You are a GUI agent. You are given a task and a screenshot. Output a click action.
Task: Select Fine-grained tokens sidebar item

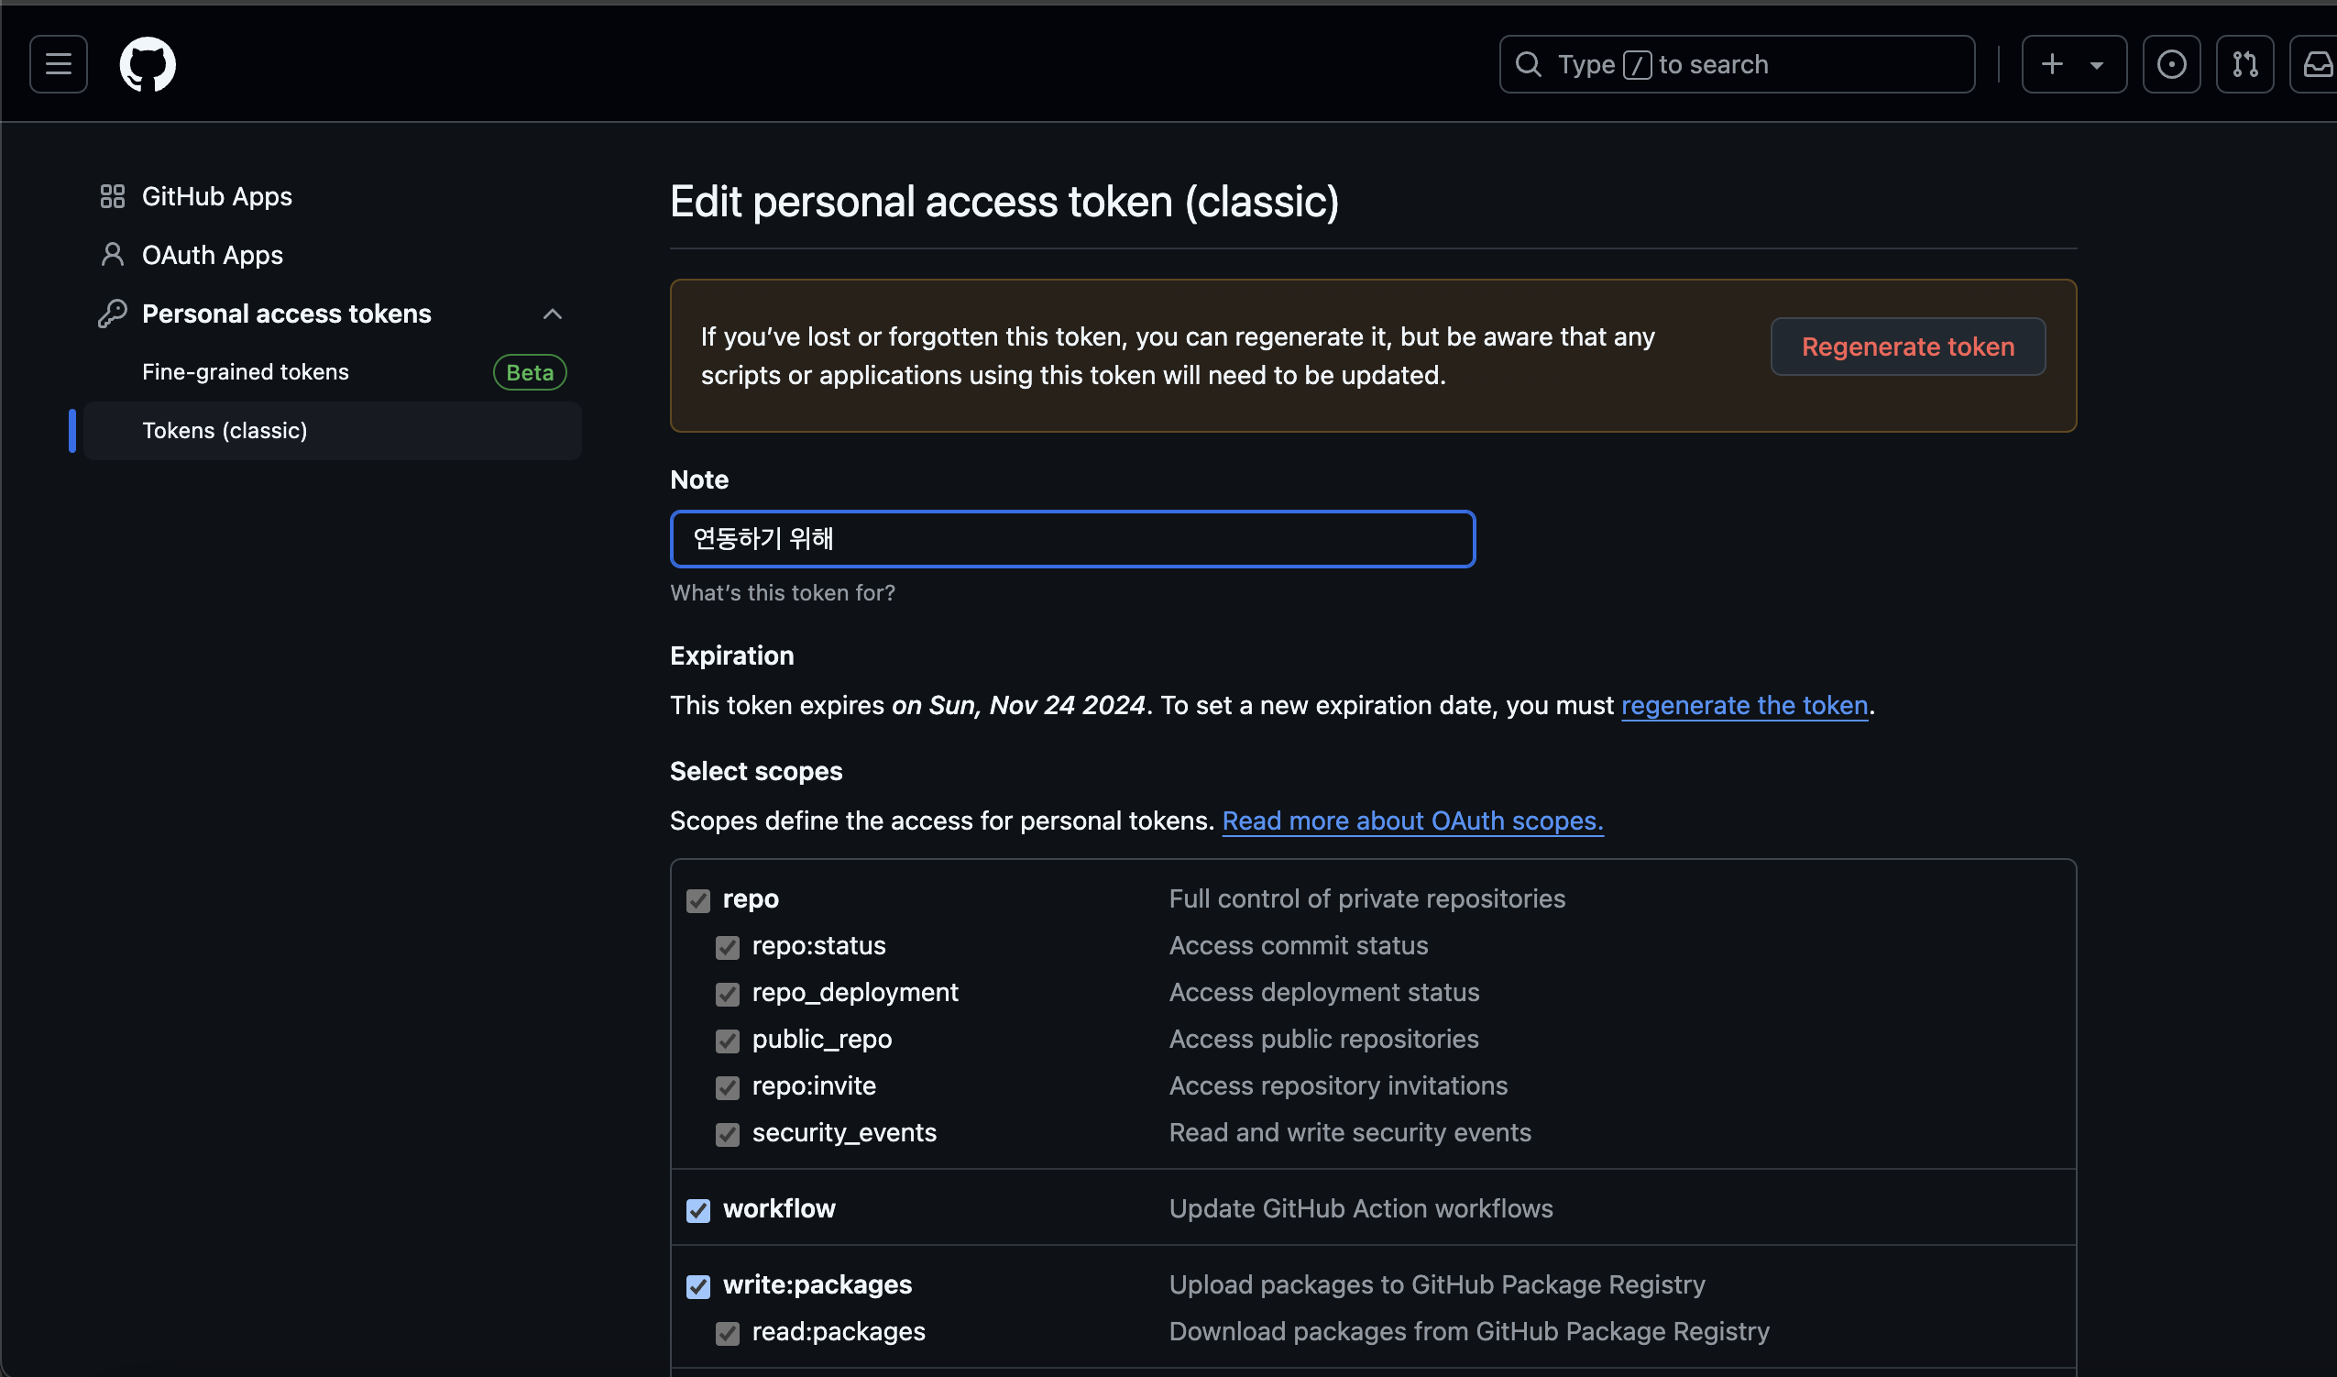246,372
